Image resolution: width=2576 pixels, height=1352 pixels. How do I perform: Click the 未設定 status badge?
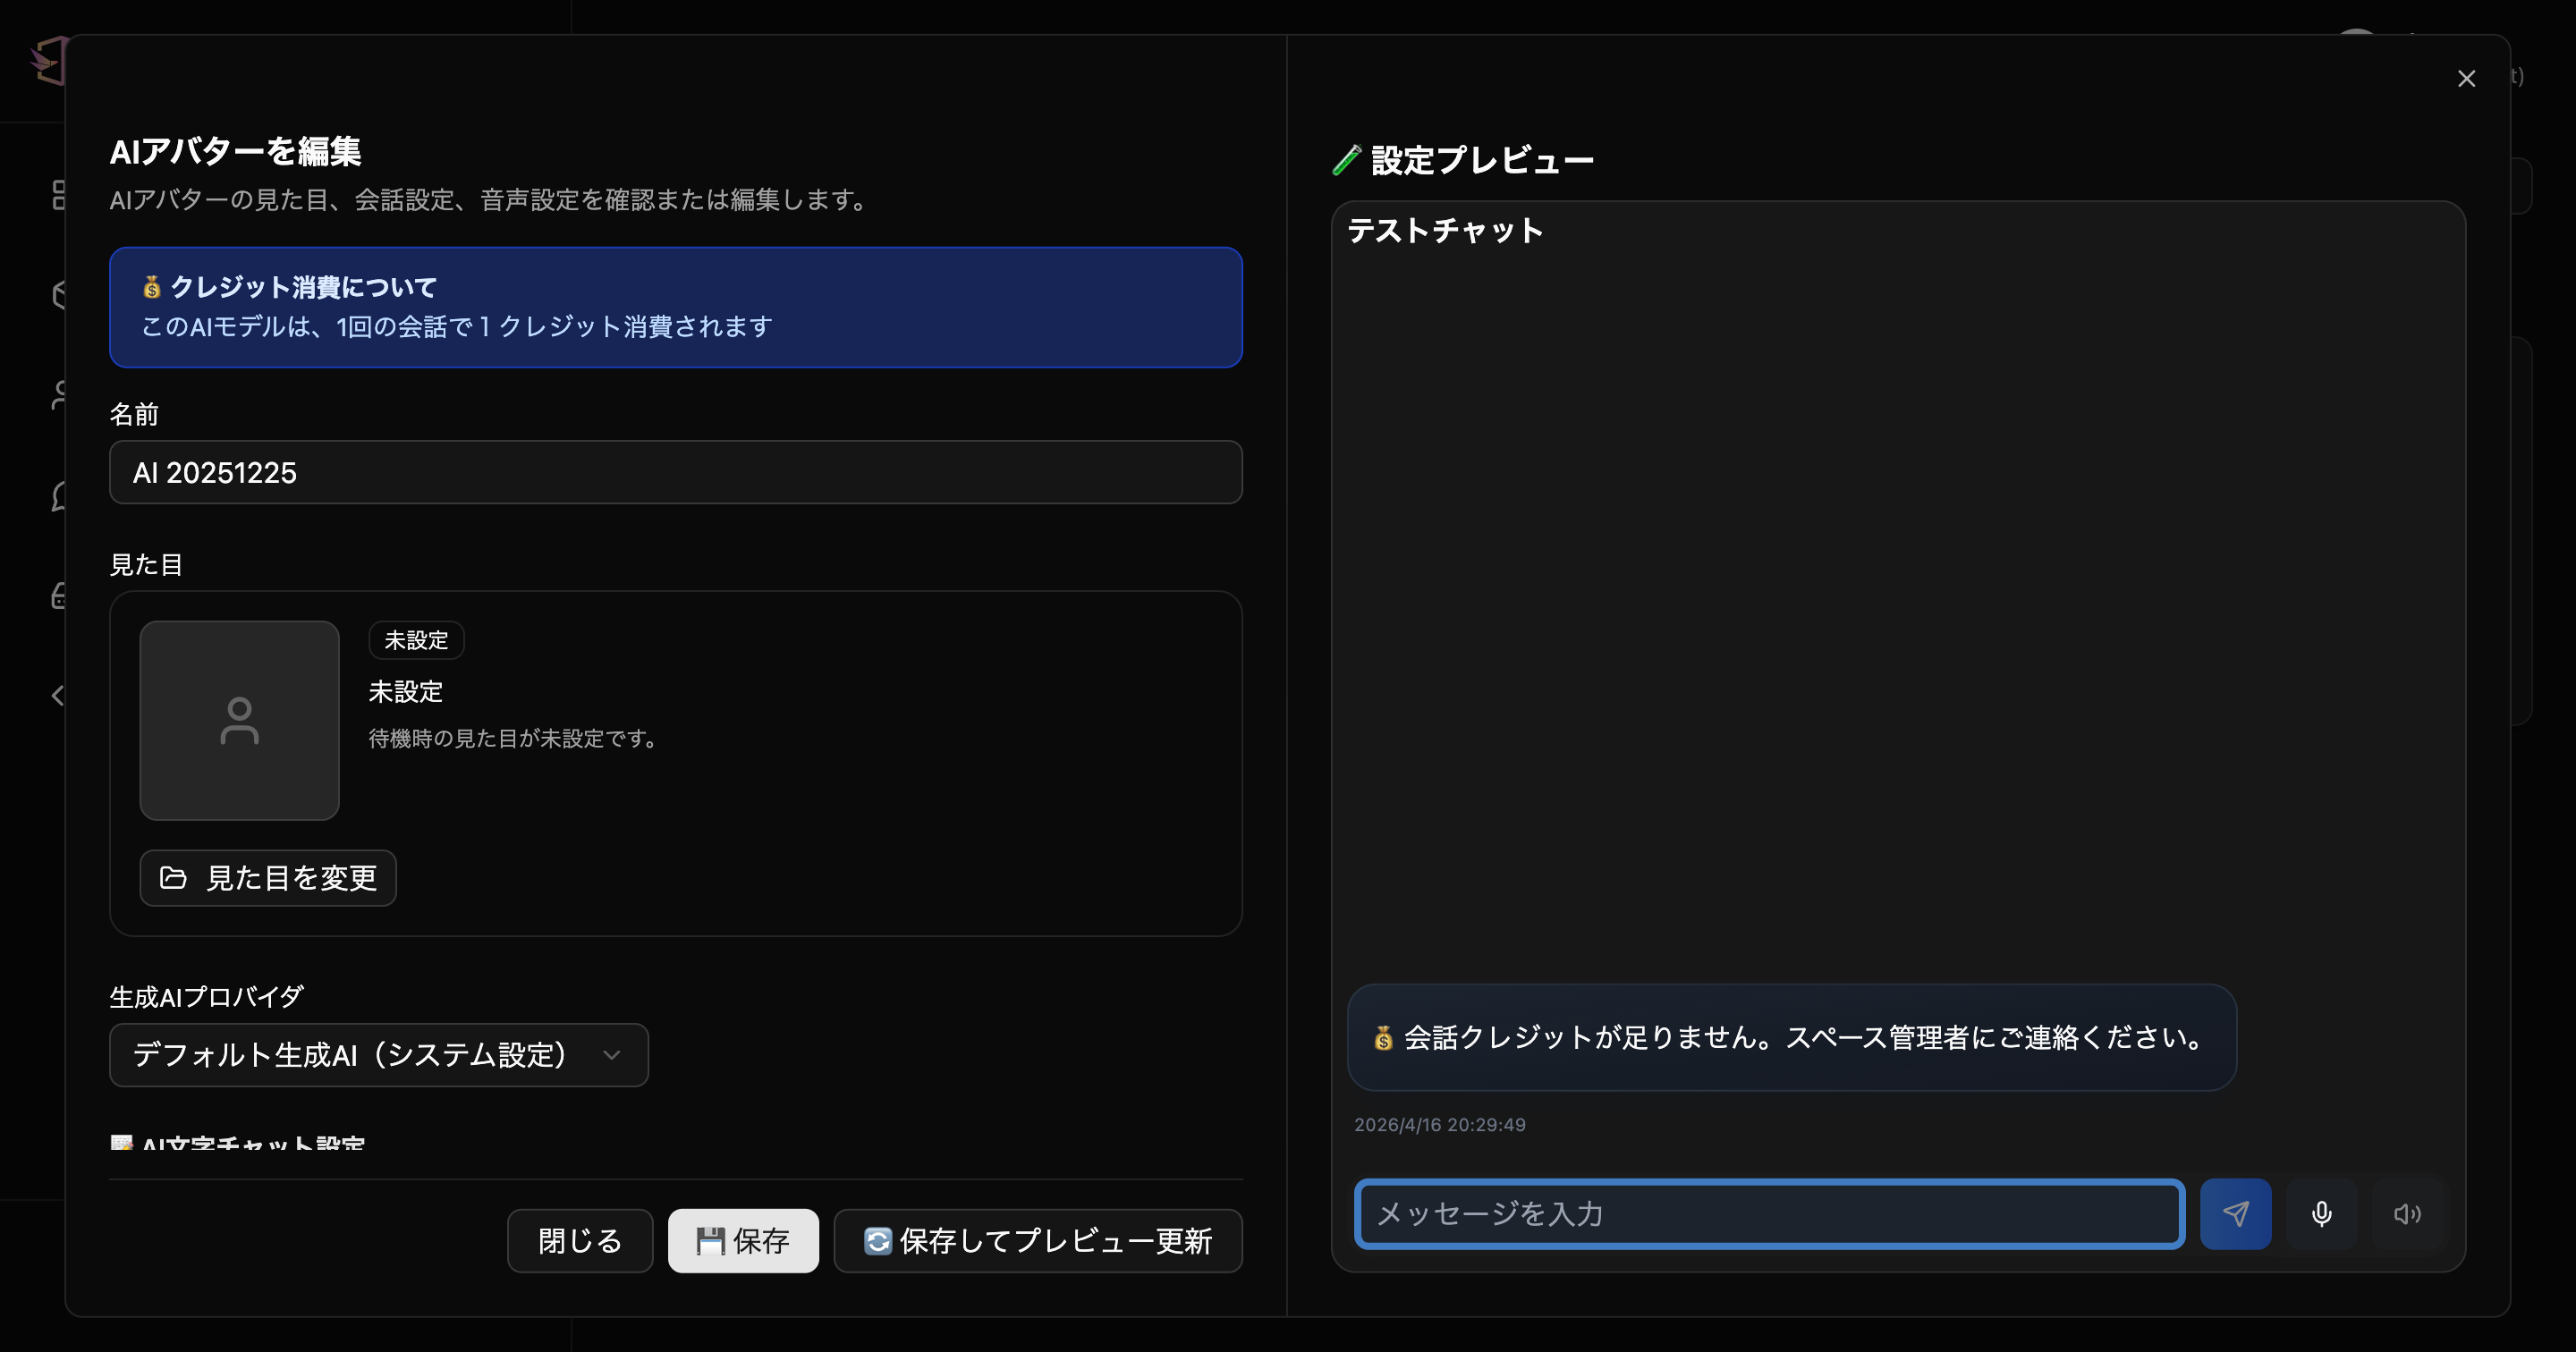tap(416, 640)
